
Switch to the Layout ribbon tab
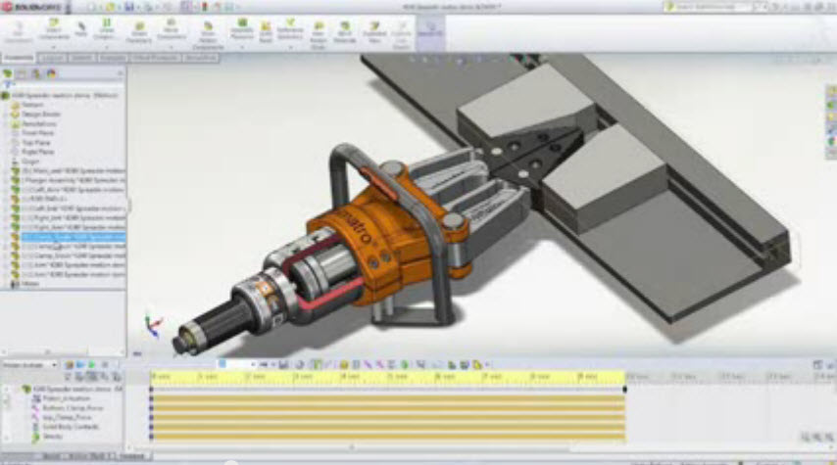click(53, 58)
